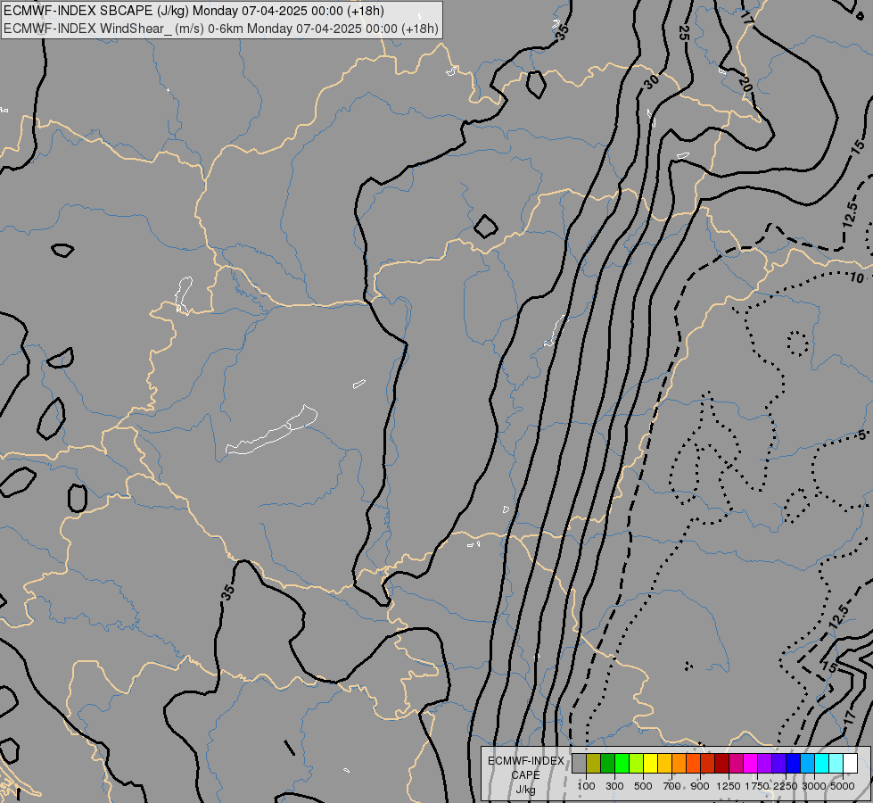Pick the bright green swatch after 300
Viewport: 873px width, 803px height.
click(622, 763)
